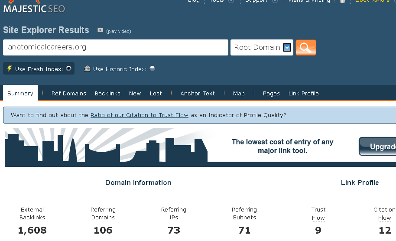The width and height of the screenshot is (396, 241).
Task: Open the play video link
Action: pos(118,31)
